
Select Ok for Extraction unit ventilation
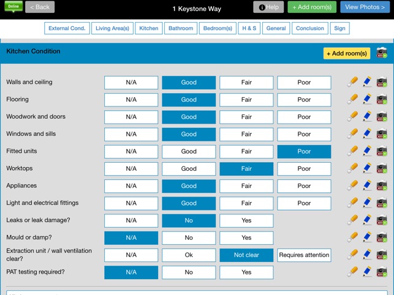click(189, 255)
